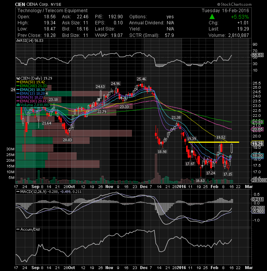Click the candlestick icon beside CIEN (Daily)
Screen dimensions: 267x271
18,78
